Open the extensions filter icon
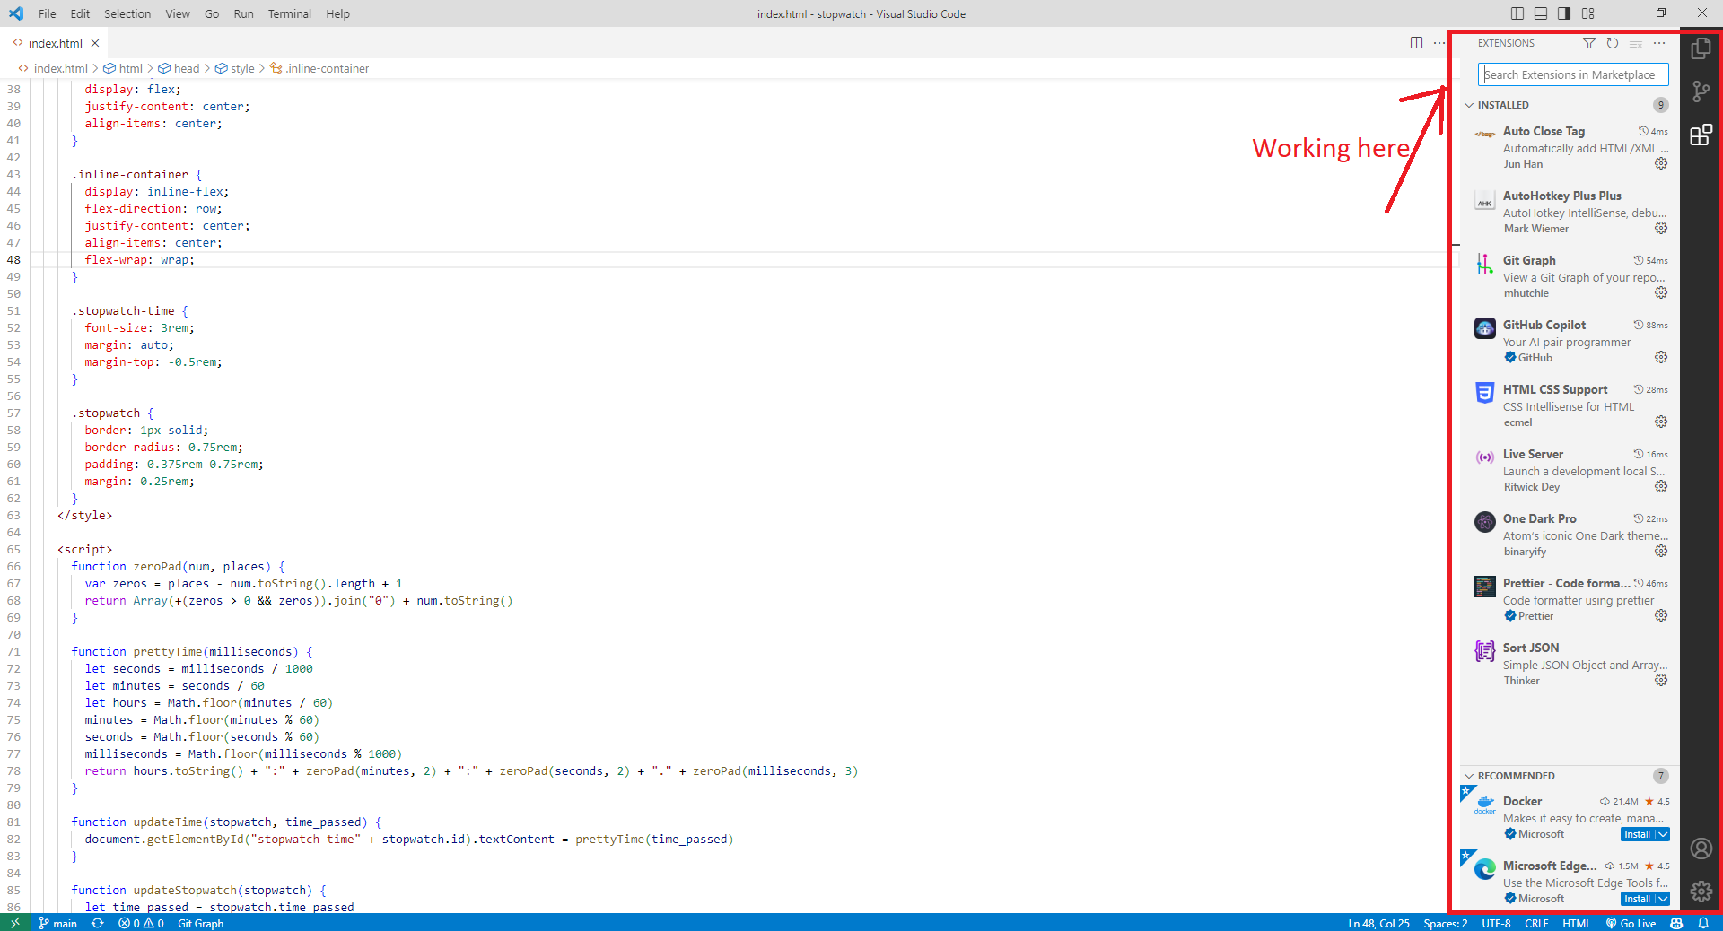The width and height of the screenshot is (1723, 931). (x=1589, y=43)
